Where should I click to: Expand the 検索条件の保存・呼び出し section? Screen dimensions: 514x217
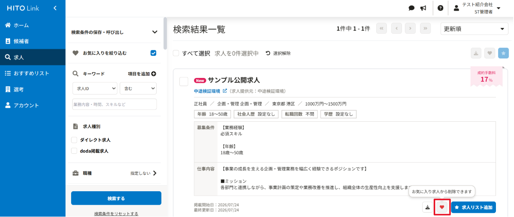[114, 32]
